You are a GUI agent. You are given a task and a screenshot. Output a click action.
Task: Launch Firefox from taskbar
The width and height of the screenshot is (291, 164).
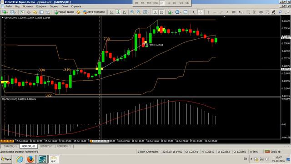[x=30, y=159]
